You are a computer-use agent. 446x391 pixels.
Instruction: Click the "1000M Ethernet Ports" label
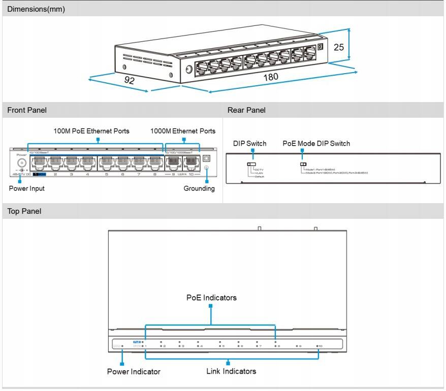pyautogui.click(x=183, y=131)
